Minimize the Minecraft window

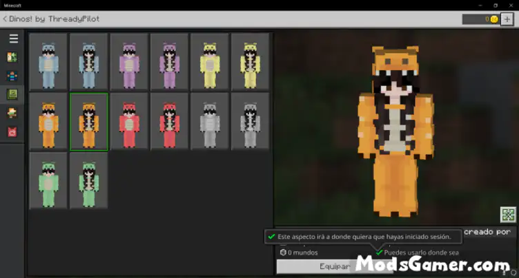480,6
